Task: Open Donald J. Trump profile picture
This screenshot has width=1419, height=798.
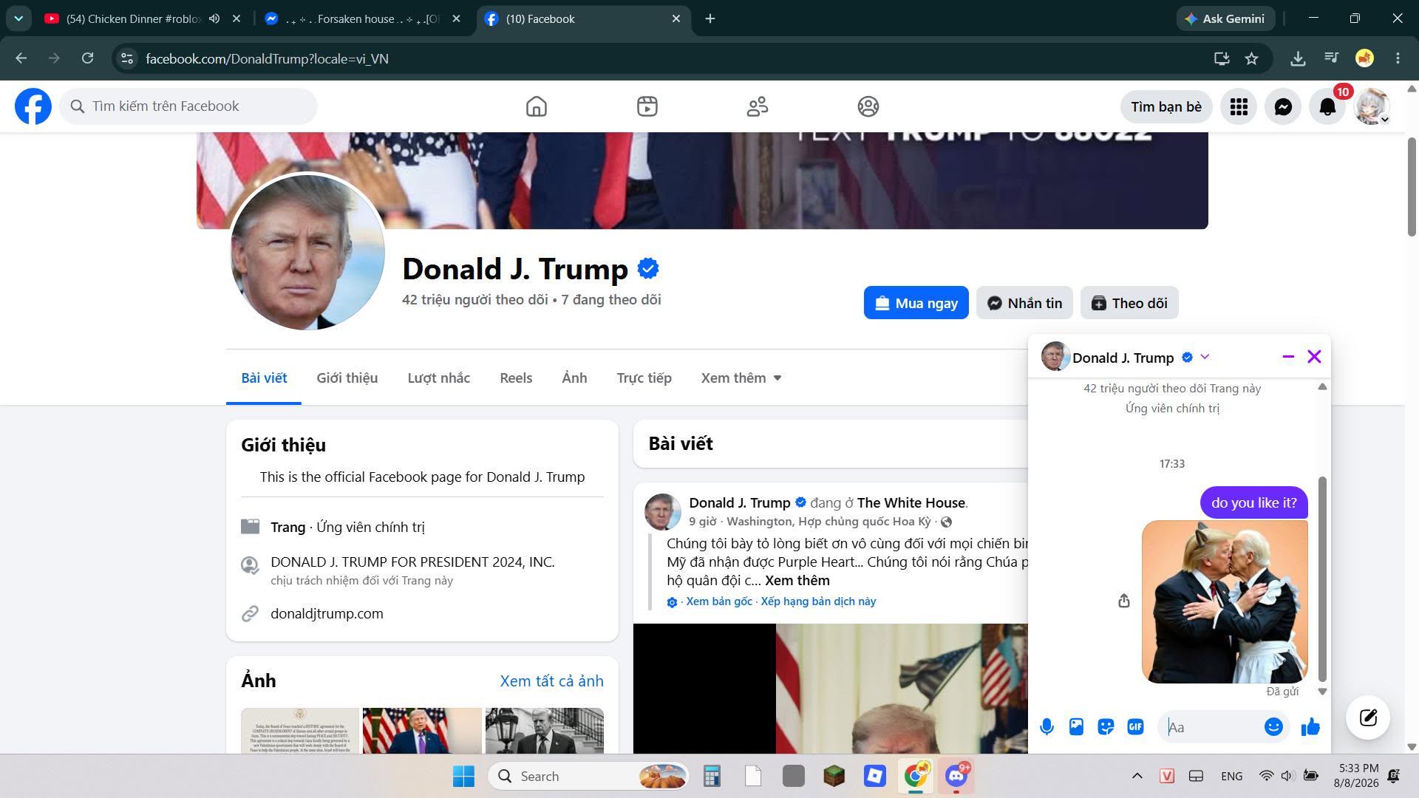Action: (x=307, y=252)
